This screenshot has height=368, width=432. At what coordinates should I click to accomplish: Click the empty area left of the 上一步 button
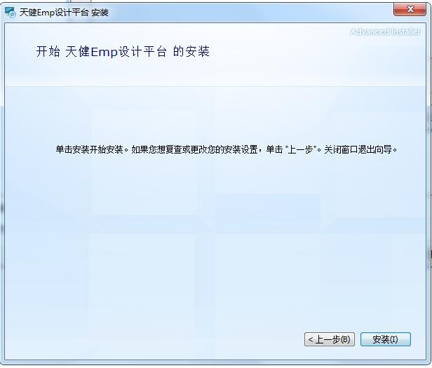pos(154,339)
